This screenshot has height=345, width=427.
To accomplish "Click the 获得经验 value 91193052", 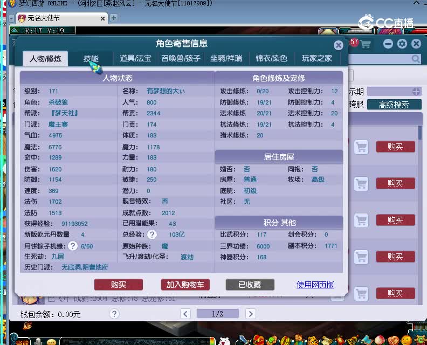I will 74,224.
